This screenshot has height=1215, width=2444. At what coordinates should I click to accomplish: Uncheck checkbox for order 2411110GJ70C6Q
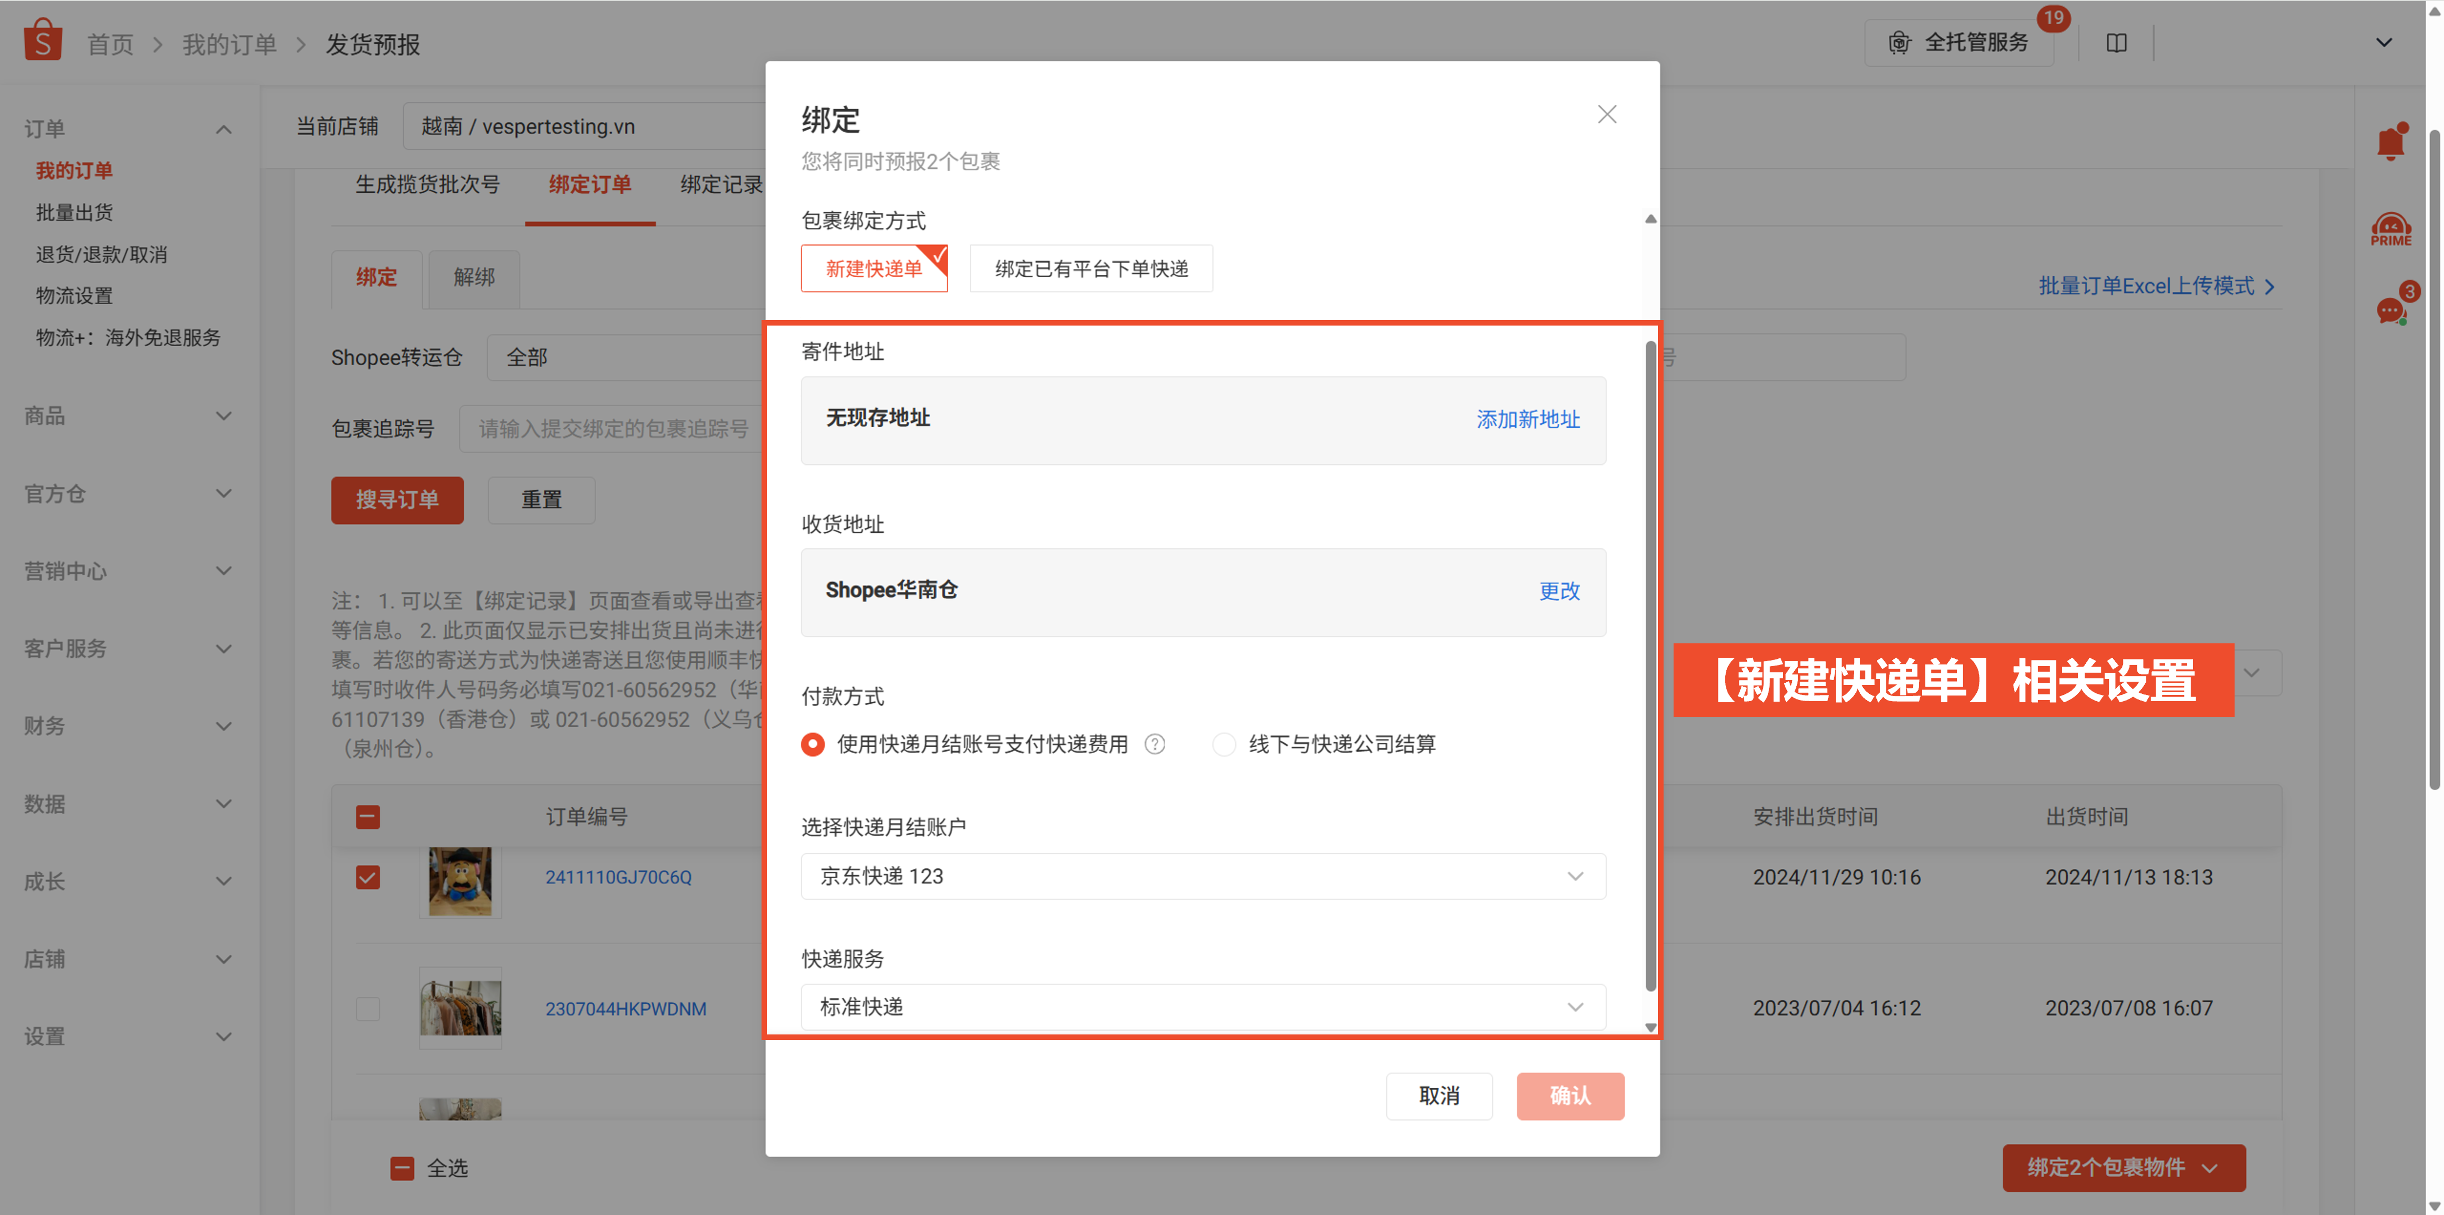coord(368,877)
